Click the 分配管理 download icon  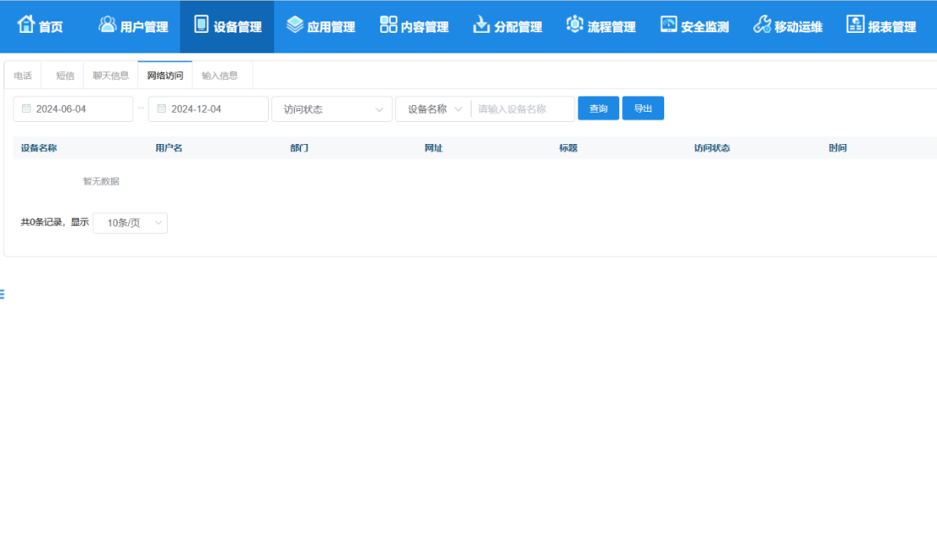click(x=481, y=25)
